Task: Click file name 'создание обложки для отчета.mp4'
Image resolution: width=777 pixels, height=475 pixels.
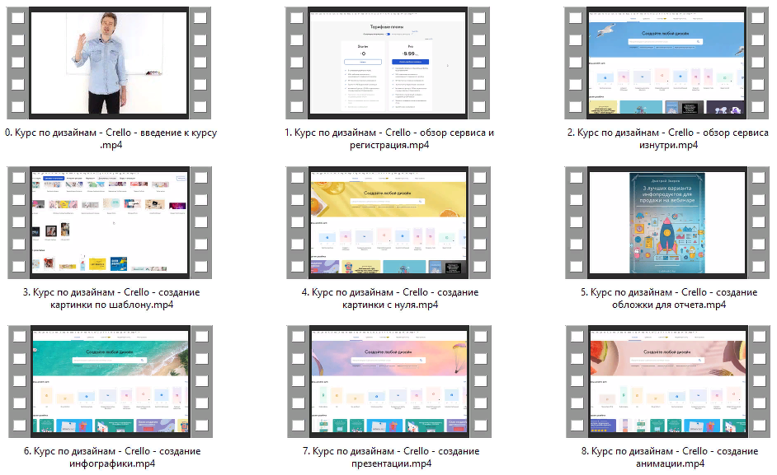Action: (x=668, y=298)
